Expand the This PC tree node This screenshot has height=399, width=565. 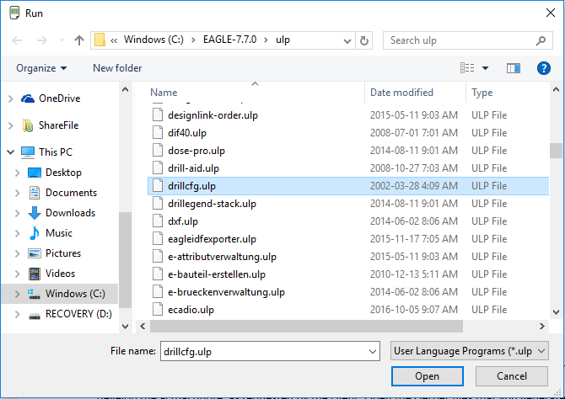[x=10, y=152]
